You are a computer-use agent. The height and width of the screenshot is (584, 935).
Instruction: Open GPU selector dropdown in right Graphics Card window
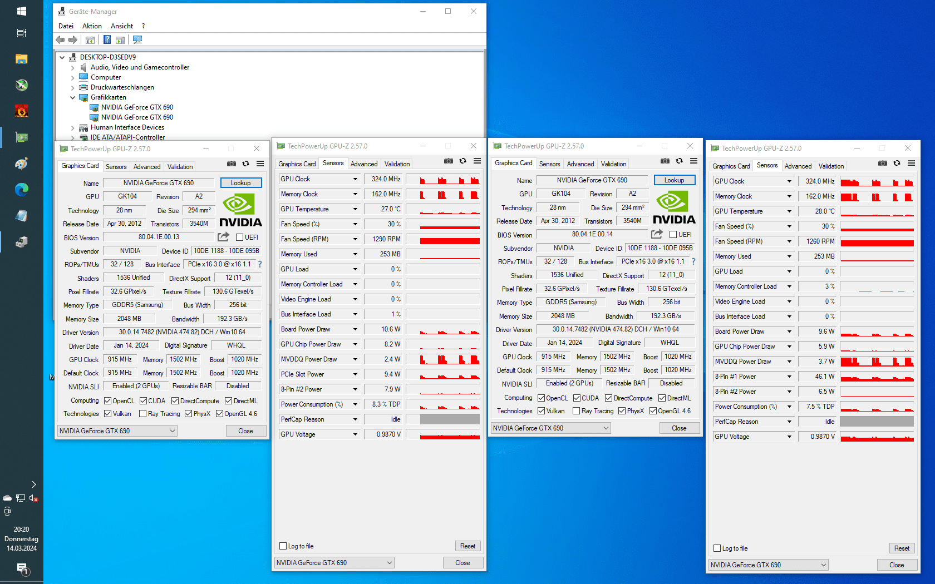pos(551,428)
